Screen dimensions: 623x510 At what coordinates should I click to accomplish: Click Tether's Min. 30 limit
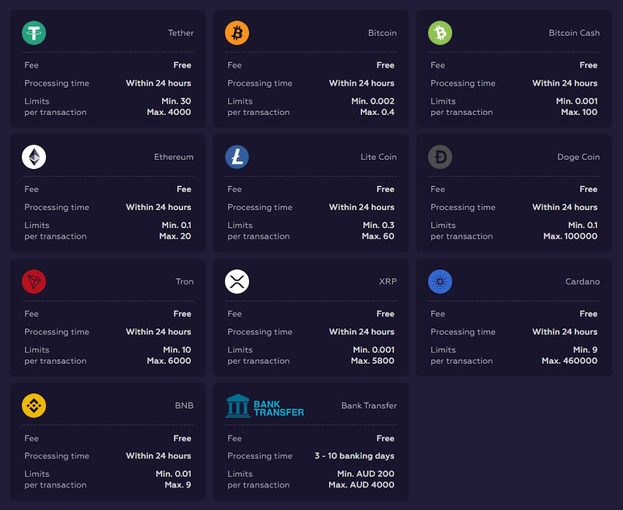coord(176,101)
